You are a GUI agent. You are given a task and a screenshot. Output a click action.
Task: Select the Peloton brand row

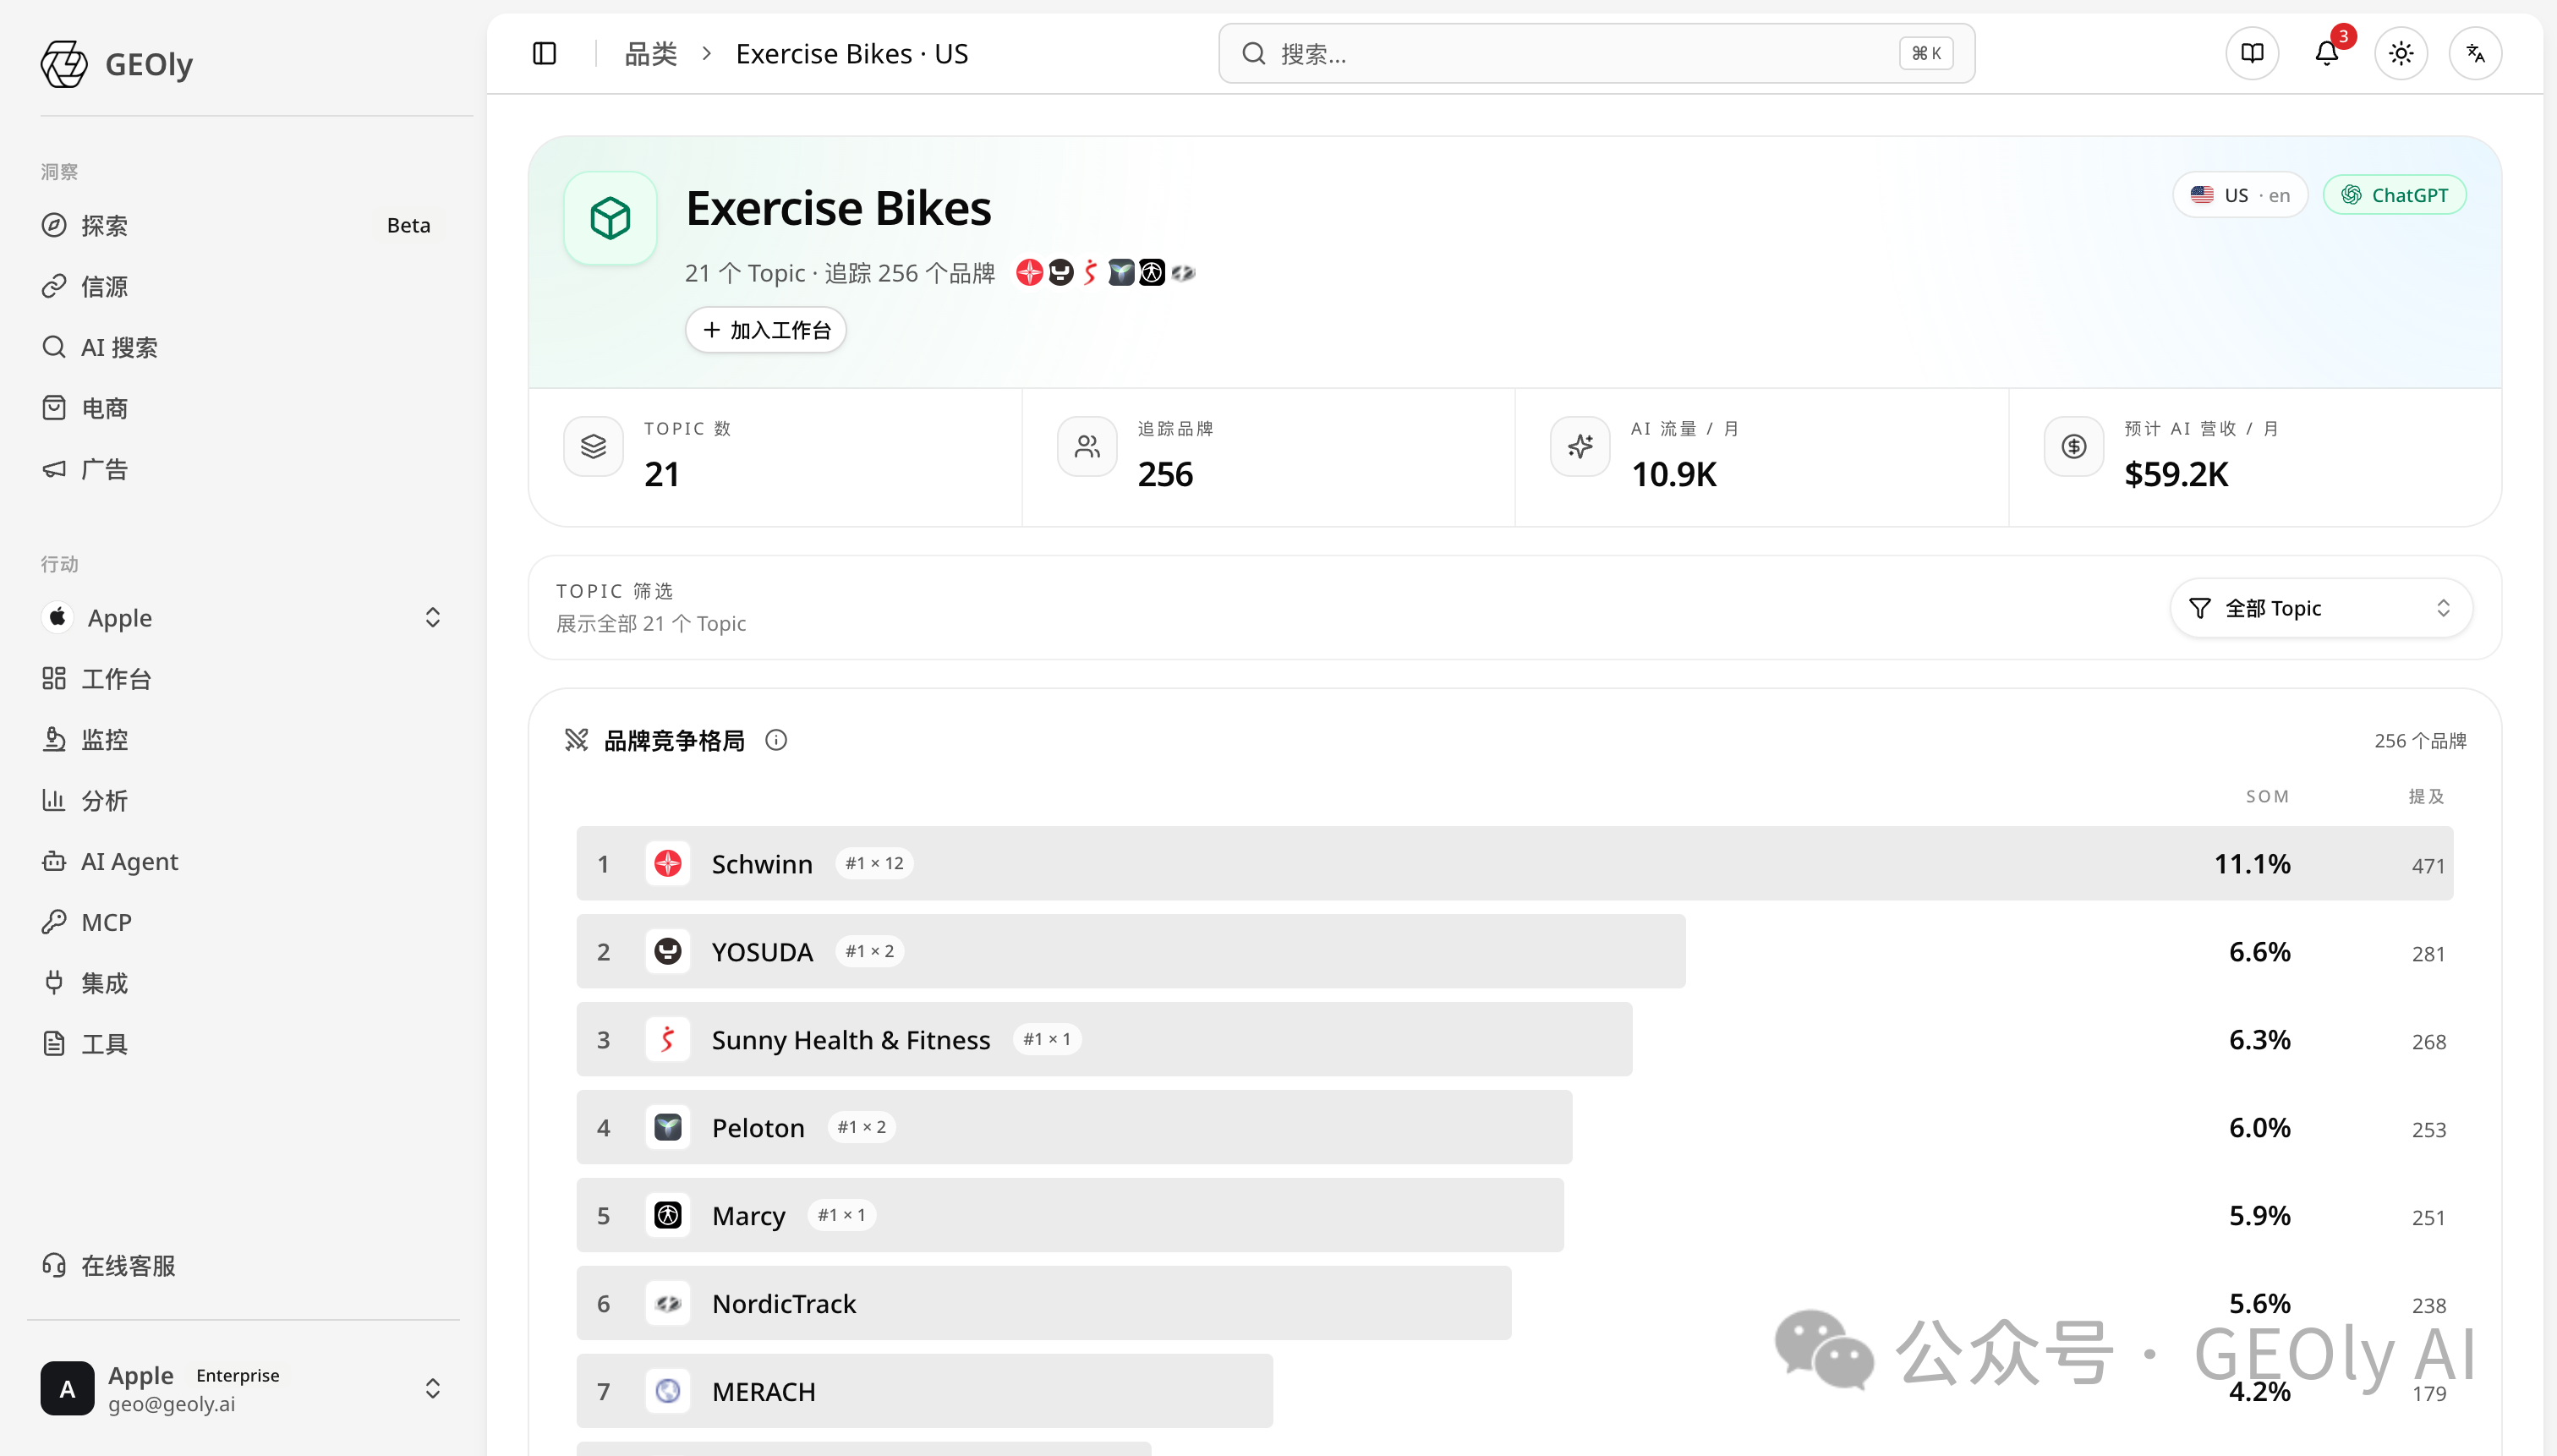[1515, 1127]
